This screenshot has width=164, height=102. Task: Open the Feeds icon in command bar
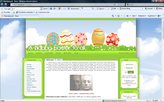click(119, 16)
